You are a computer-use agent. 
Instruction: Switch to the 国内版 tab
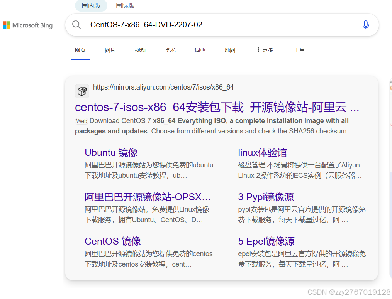tap(91, 6)
